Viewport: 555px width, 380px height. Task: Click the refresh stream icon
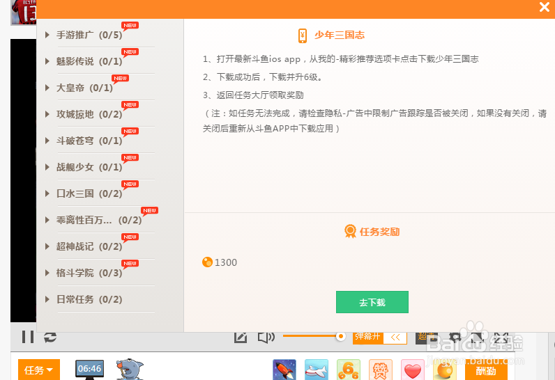[50, 337]
